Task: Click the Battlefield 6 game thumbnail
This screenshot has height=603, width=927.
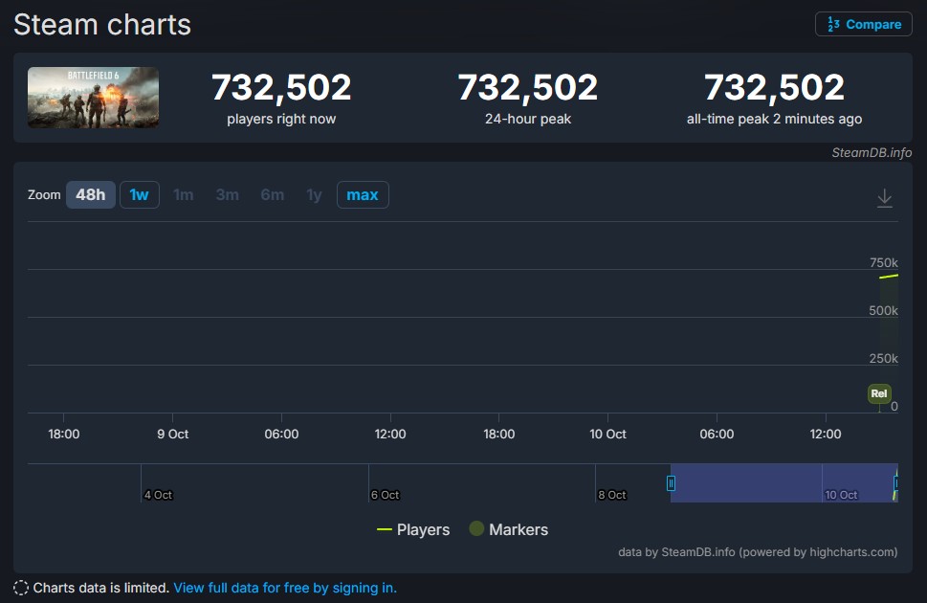Action: coord(94,98)
